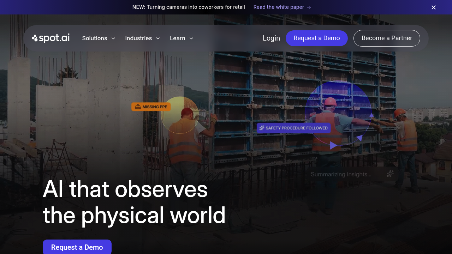452x254 pixels.
Task: Click the sparkle icon in the safety badge
Action: (262, 128)
